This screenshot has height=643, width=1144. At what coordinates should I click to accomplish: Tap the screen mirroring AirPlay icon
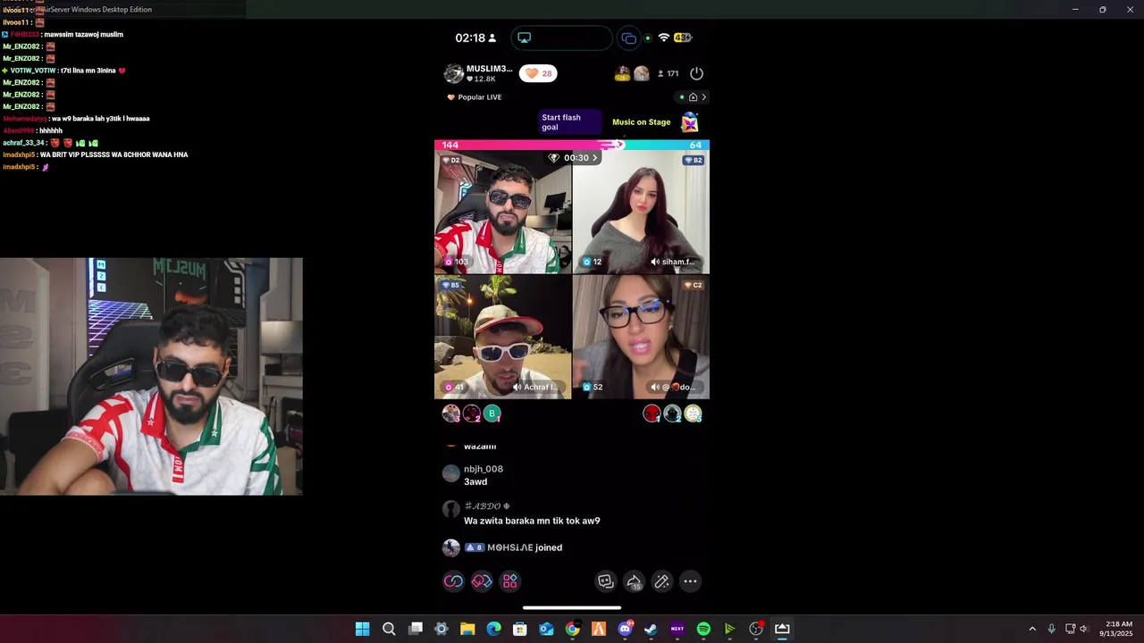click(x=525, y=38)
